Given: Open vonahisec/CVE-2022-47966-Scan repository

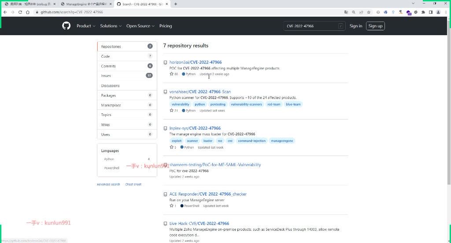Looking at the screenshot, I should (200, 92).
